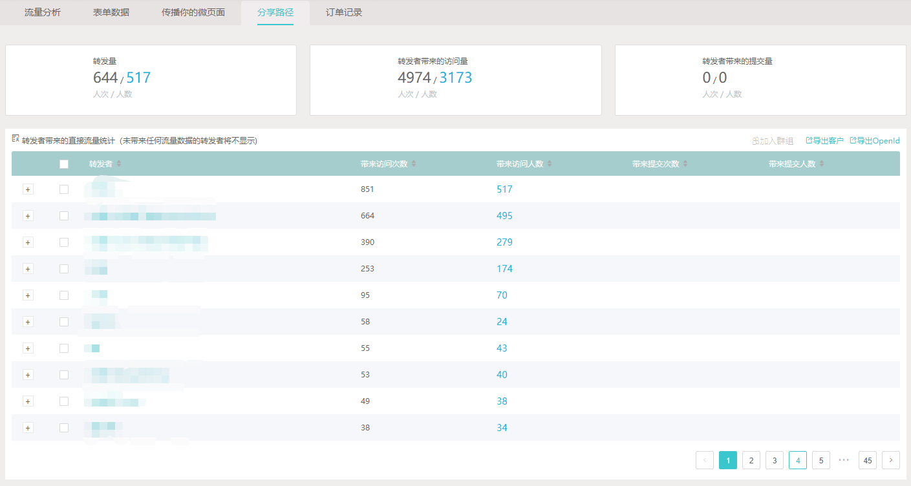Sort table by 带来访问人数 arrows
This screenshot has width=911, height=486.
(550, 164)
